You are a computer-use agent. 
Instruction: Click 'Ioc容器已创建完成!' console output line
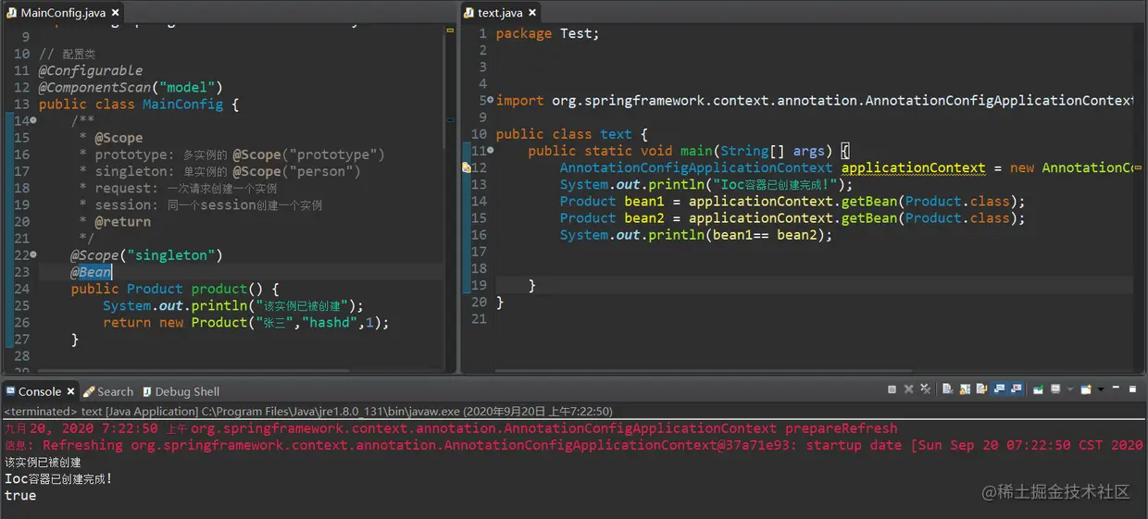pos(58,479)
